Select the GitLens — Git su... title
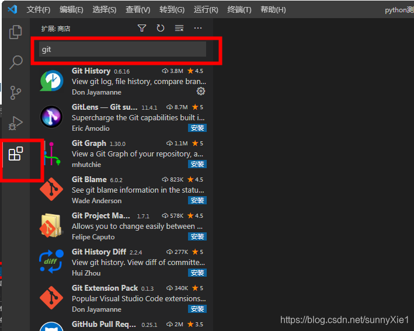This screenshot has height=331, width=414. coord(105,107)
